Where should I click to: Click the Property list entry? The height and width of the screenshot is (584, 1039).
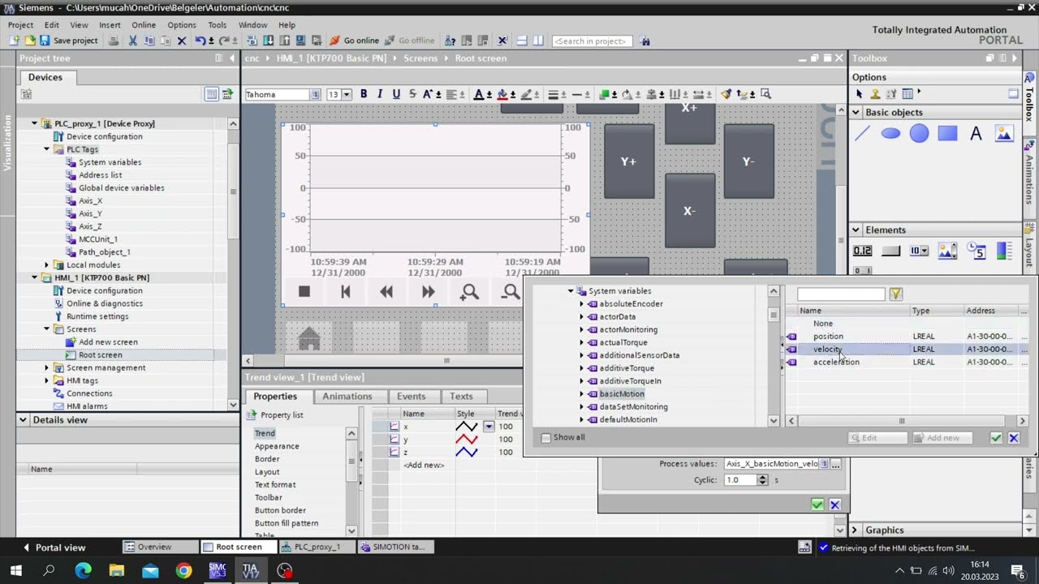[275, 414]
